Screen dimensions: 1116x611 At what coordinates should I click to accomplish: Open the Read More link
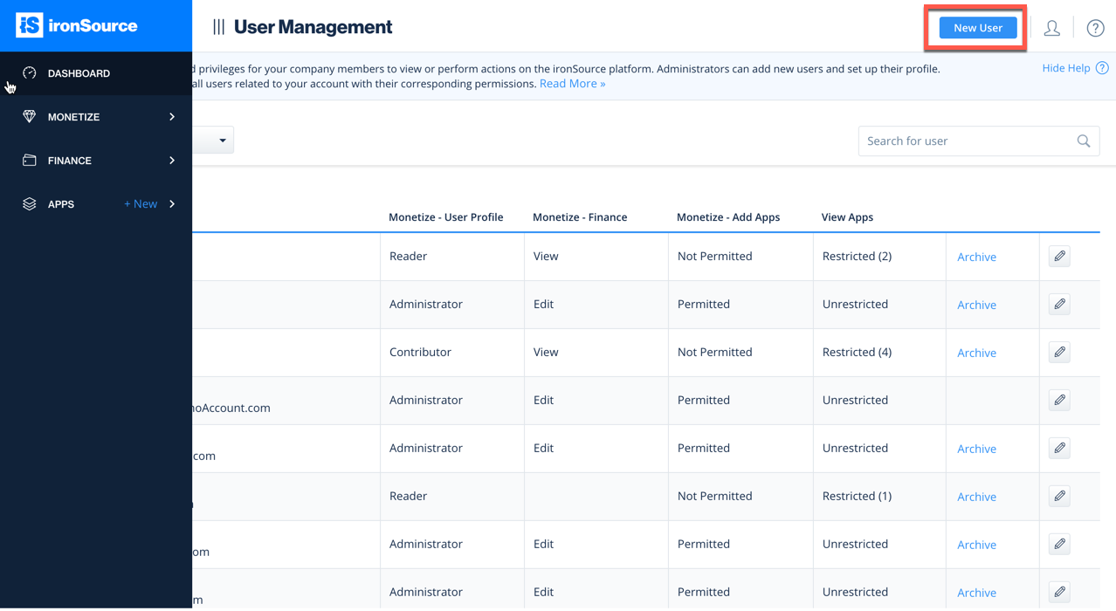pos(572,83)
